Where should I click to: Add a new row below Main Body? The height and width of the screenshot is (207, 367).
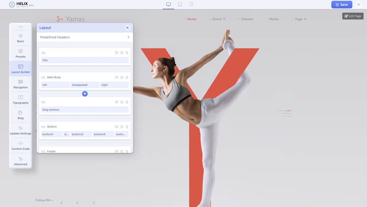pos(85,94)
